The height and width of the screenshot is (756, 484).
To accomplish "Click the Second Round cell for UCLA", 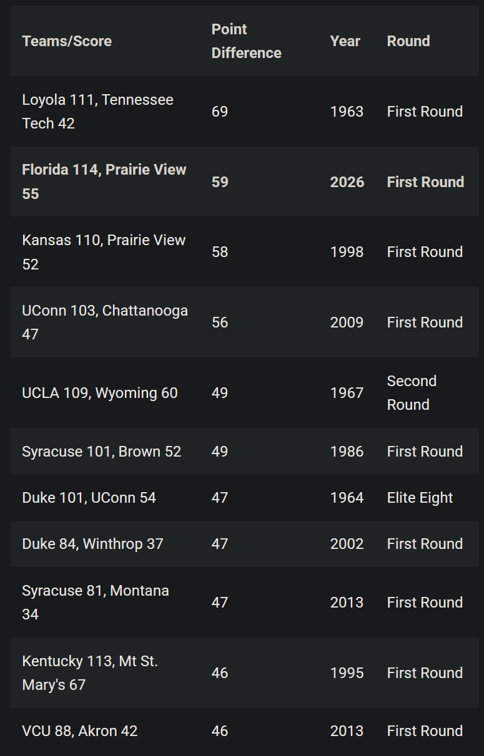I will 412,393.
